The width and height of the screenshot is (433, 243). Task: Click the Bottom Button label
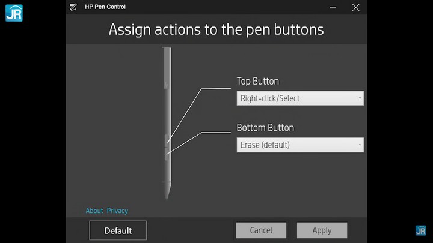265,128
